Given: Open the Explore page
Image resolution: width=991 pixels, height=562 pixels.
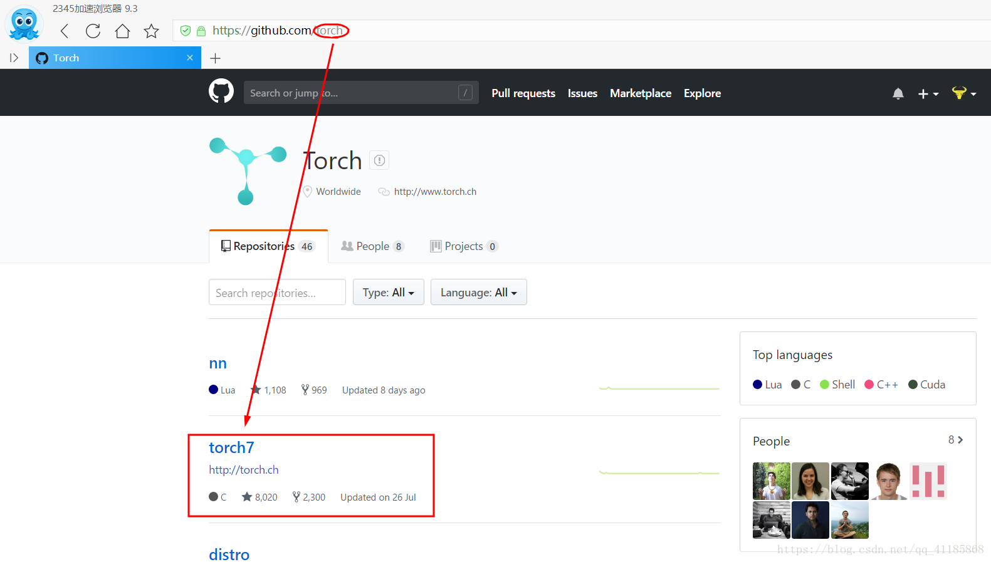Looking at the screenshot, I should pos(702,93).
